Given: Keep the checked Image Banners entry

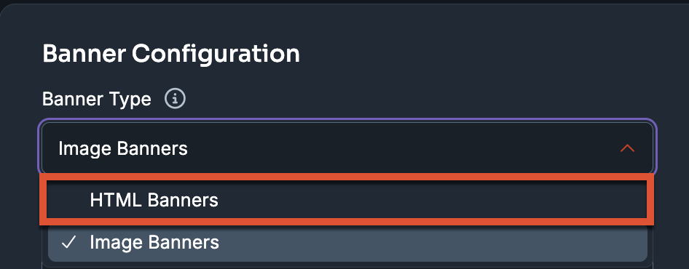Looking at the screenshot, I should [347, 242].
